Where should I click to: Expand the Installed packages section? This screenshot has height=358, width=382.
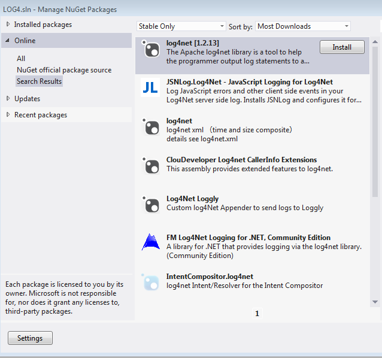8,24
